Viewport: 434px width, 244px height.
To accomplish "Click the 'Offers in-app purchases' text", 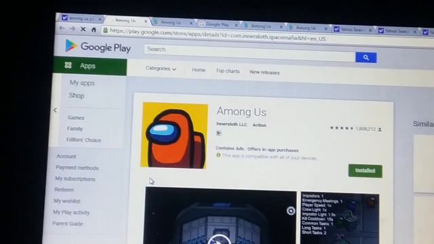I will coord(273,150).
